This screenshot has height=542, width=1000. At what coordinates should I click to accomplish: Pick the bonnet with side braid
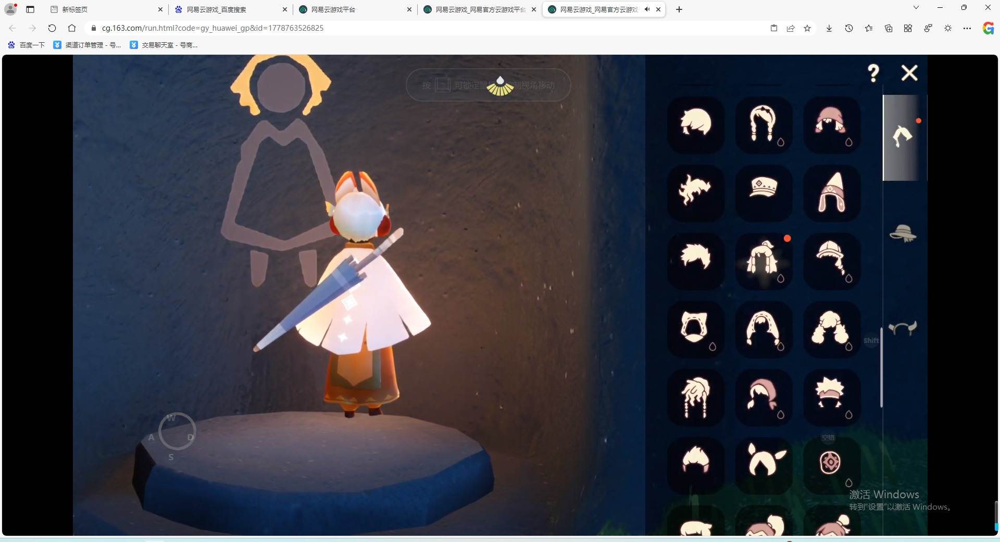click(832, 261)
